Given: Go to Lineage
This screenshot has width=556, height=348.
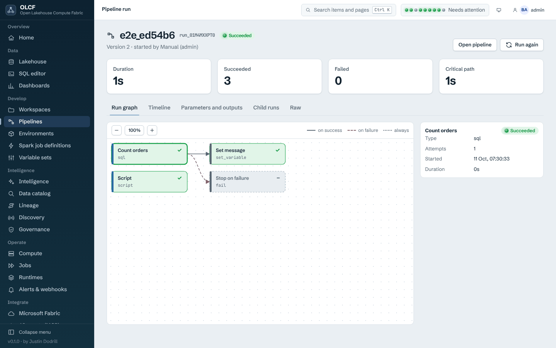Looking at the screenshot, I should click(47, 205).
